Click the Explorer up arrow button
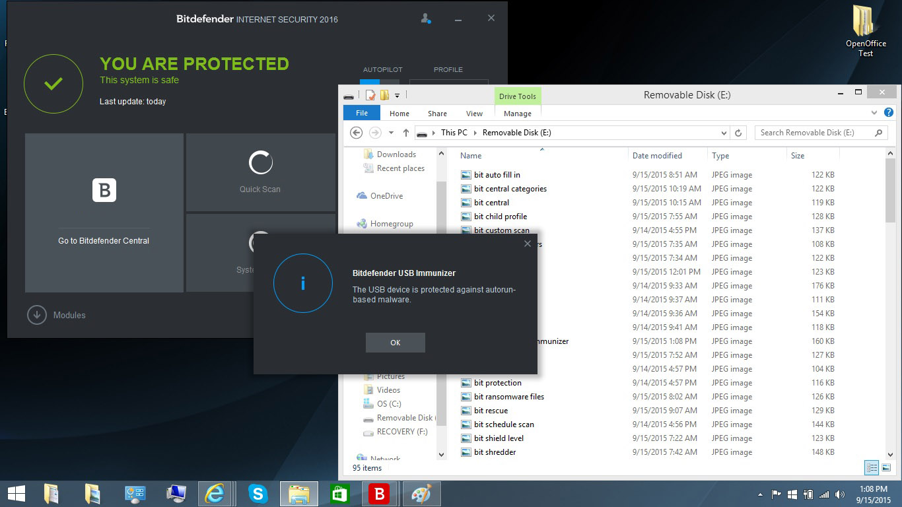 click(x=406, y=133)
